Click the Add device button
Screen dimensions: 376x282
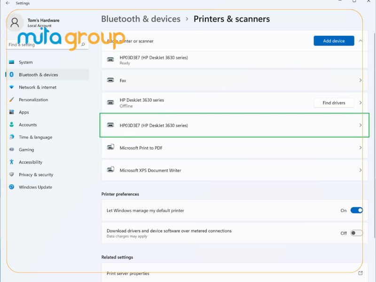coord(334,41)
